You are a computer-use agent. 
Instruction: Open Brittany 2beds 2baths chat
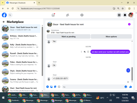[21, 37]
